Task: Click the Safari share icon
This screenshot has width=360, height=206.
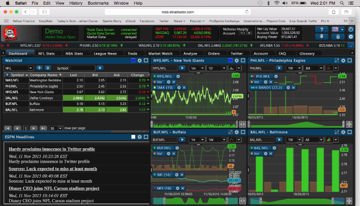Action: (334, 12)
